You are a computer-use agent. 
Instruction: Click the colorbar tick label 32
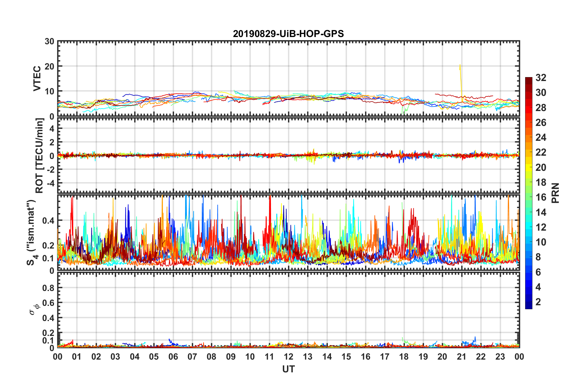pyautogui.click(x=541, y=78)
